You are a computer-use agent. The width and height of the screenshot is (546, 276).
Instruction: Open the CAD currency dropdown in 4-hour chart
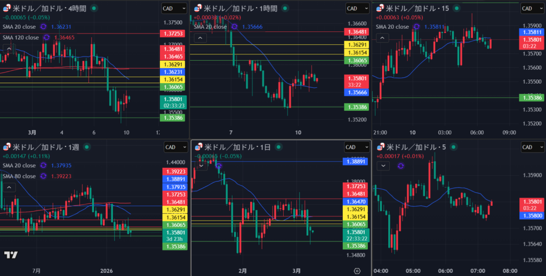(x=172, y=9)
